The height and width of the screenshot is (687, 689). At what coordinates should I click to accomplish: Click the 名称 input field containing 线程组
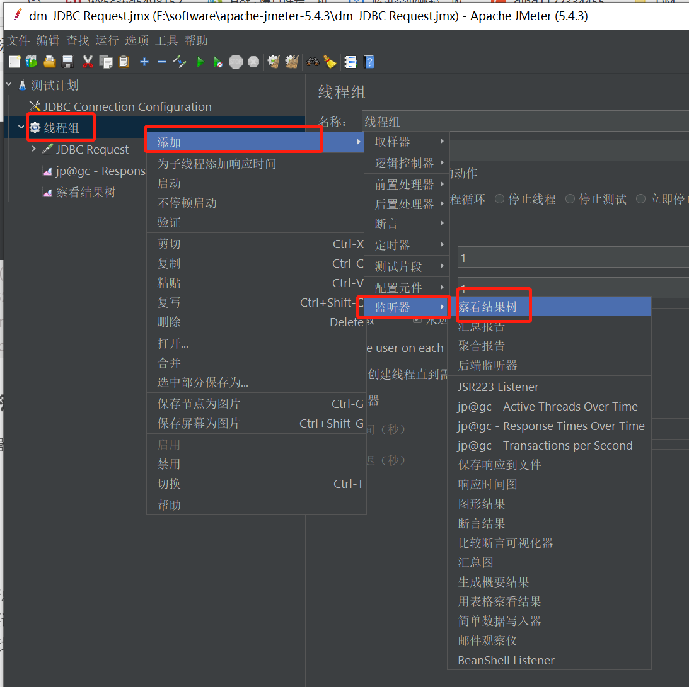pos(526,121)
